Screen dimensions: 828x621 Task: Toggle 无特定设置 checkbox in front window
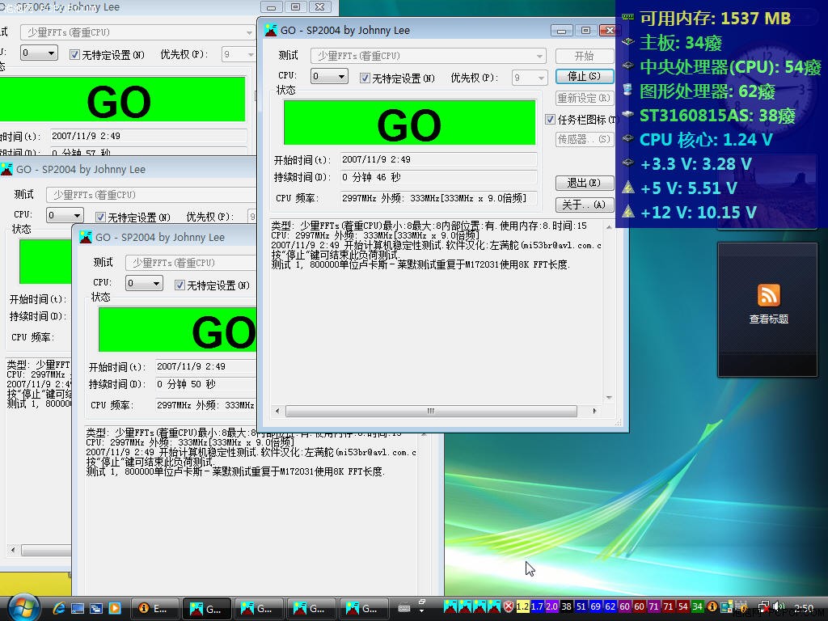click(365, 78)
